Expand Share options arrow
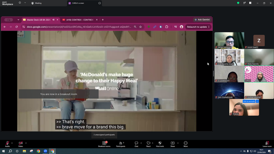The width and height of the screenshot is (274, 154). point(178,143)
